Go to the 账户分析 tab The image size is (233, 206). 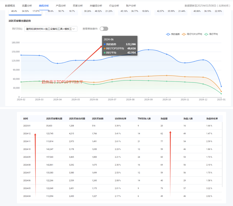click(x=131, y=6)
